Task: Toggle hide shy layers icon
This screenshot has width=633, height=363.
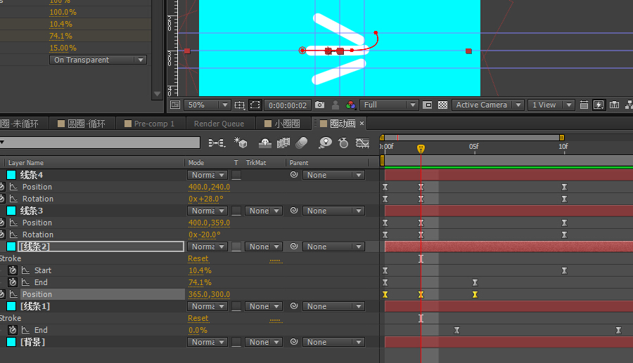Action: (265, 143)
